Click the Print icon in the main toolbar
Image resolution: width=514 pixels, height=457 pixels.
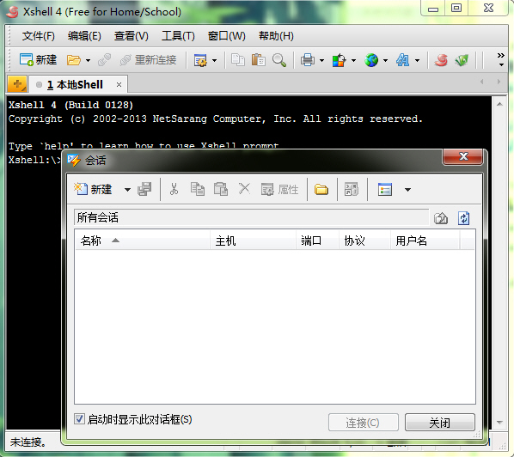(308, 60)
